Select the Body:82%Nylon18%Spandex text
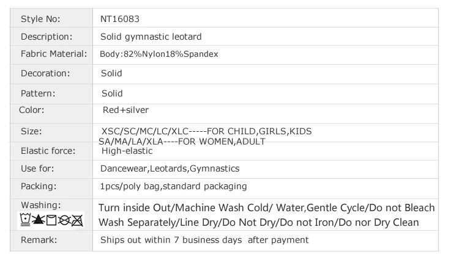 [x=159, y=54]
